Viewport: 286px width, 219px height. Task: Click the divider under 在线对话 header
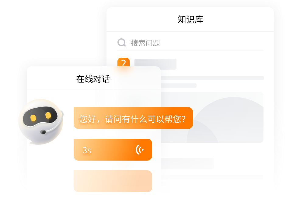pyautogui.click(x=94, y=89)
